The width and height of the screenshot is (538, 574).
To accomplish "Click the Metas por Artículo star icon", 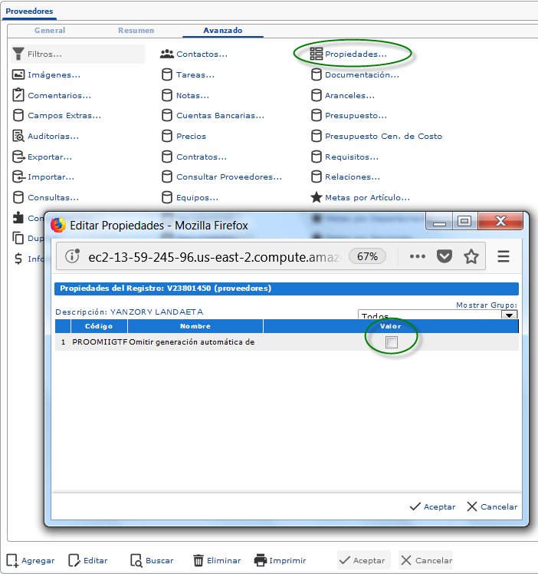I will coord(317,197).
